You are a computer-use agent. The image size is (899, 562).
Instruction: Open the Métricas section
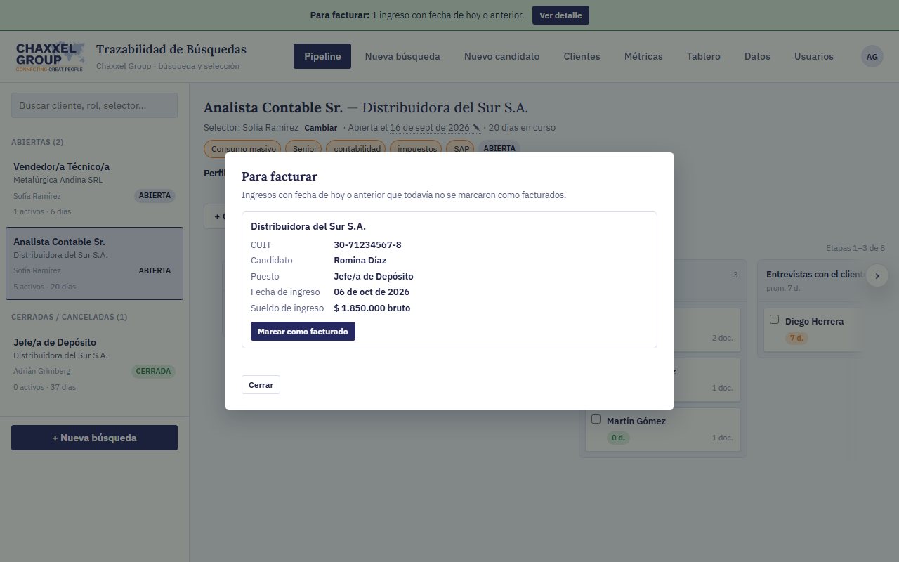(643, 56)
